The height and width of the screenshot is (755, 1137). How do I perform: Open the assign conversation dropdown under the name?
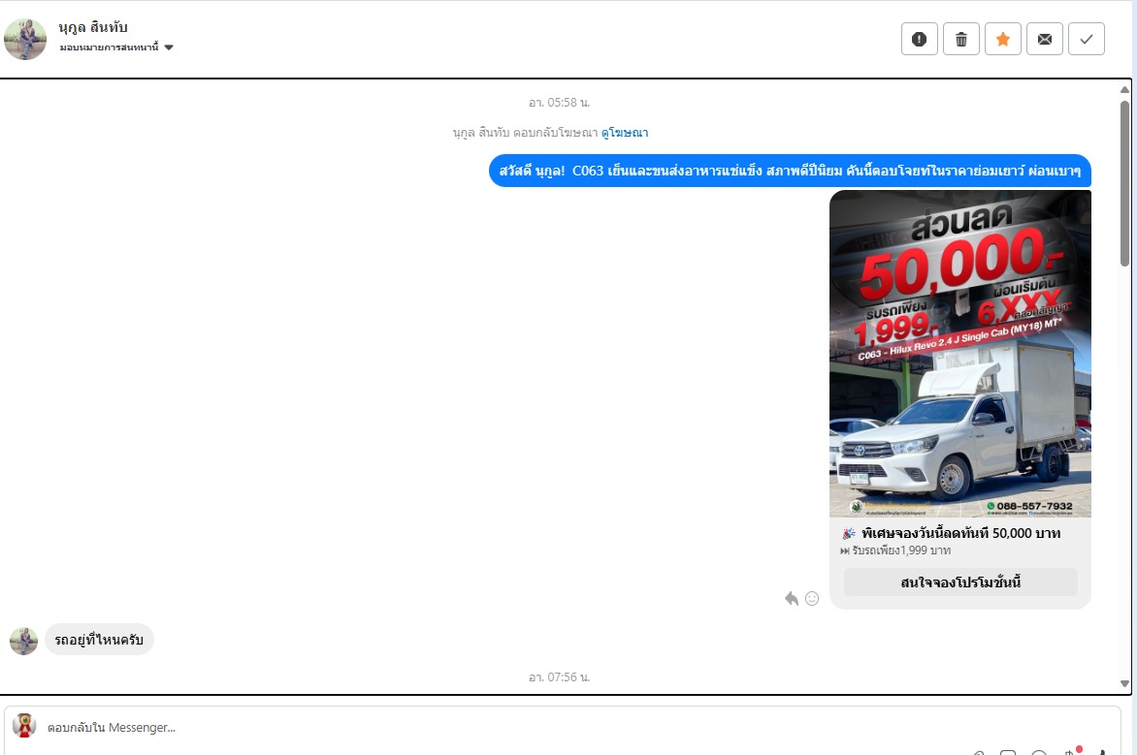point(116,47)
